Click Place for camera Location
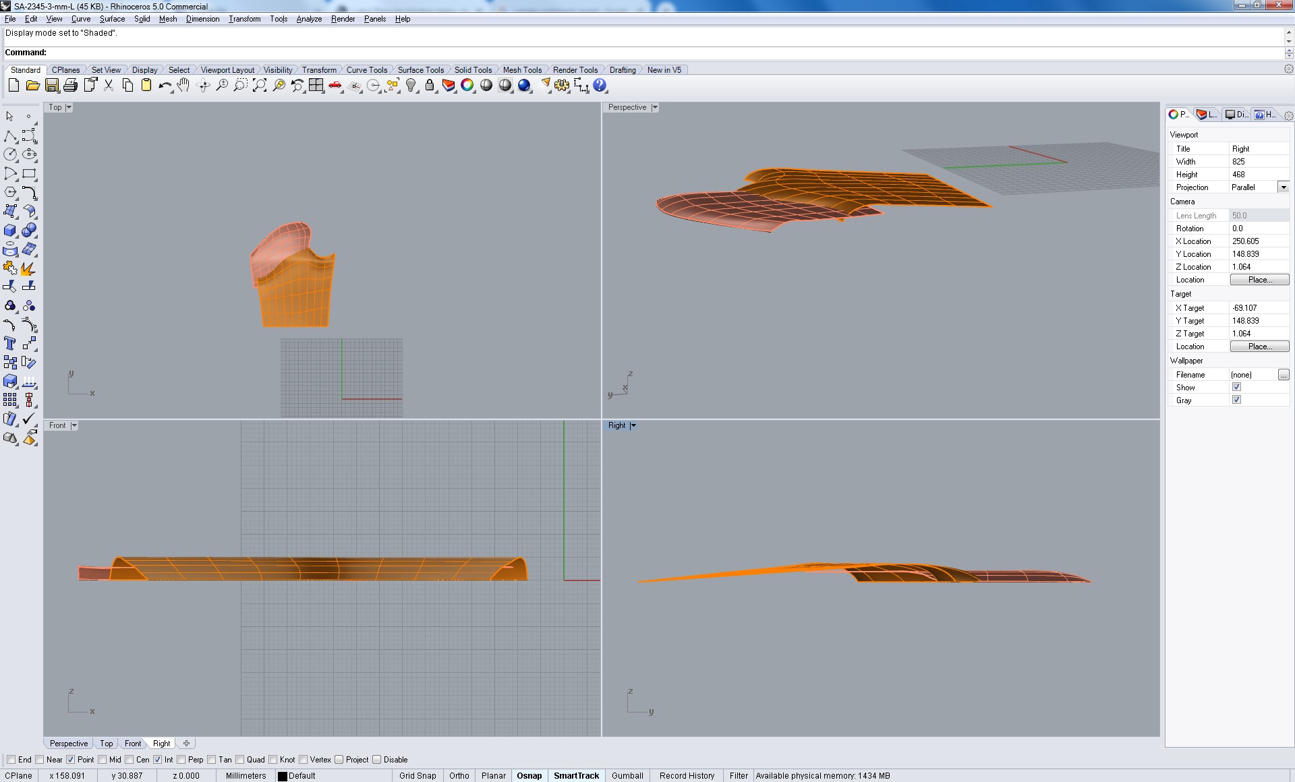Viewport: 1295px width, 782px height. [1259, 279]
